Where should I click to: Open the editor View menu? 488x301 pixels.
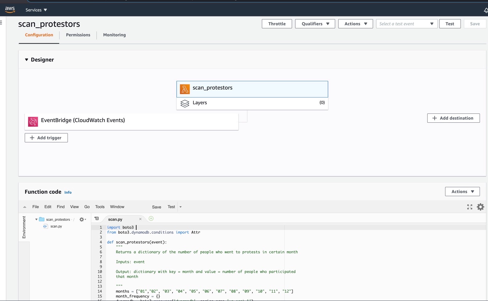(74, 207)
